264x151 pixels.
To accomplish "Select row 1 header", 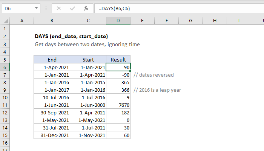I will [x=5, y=28].
